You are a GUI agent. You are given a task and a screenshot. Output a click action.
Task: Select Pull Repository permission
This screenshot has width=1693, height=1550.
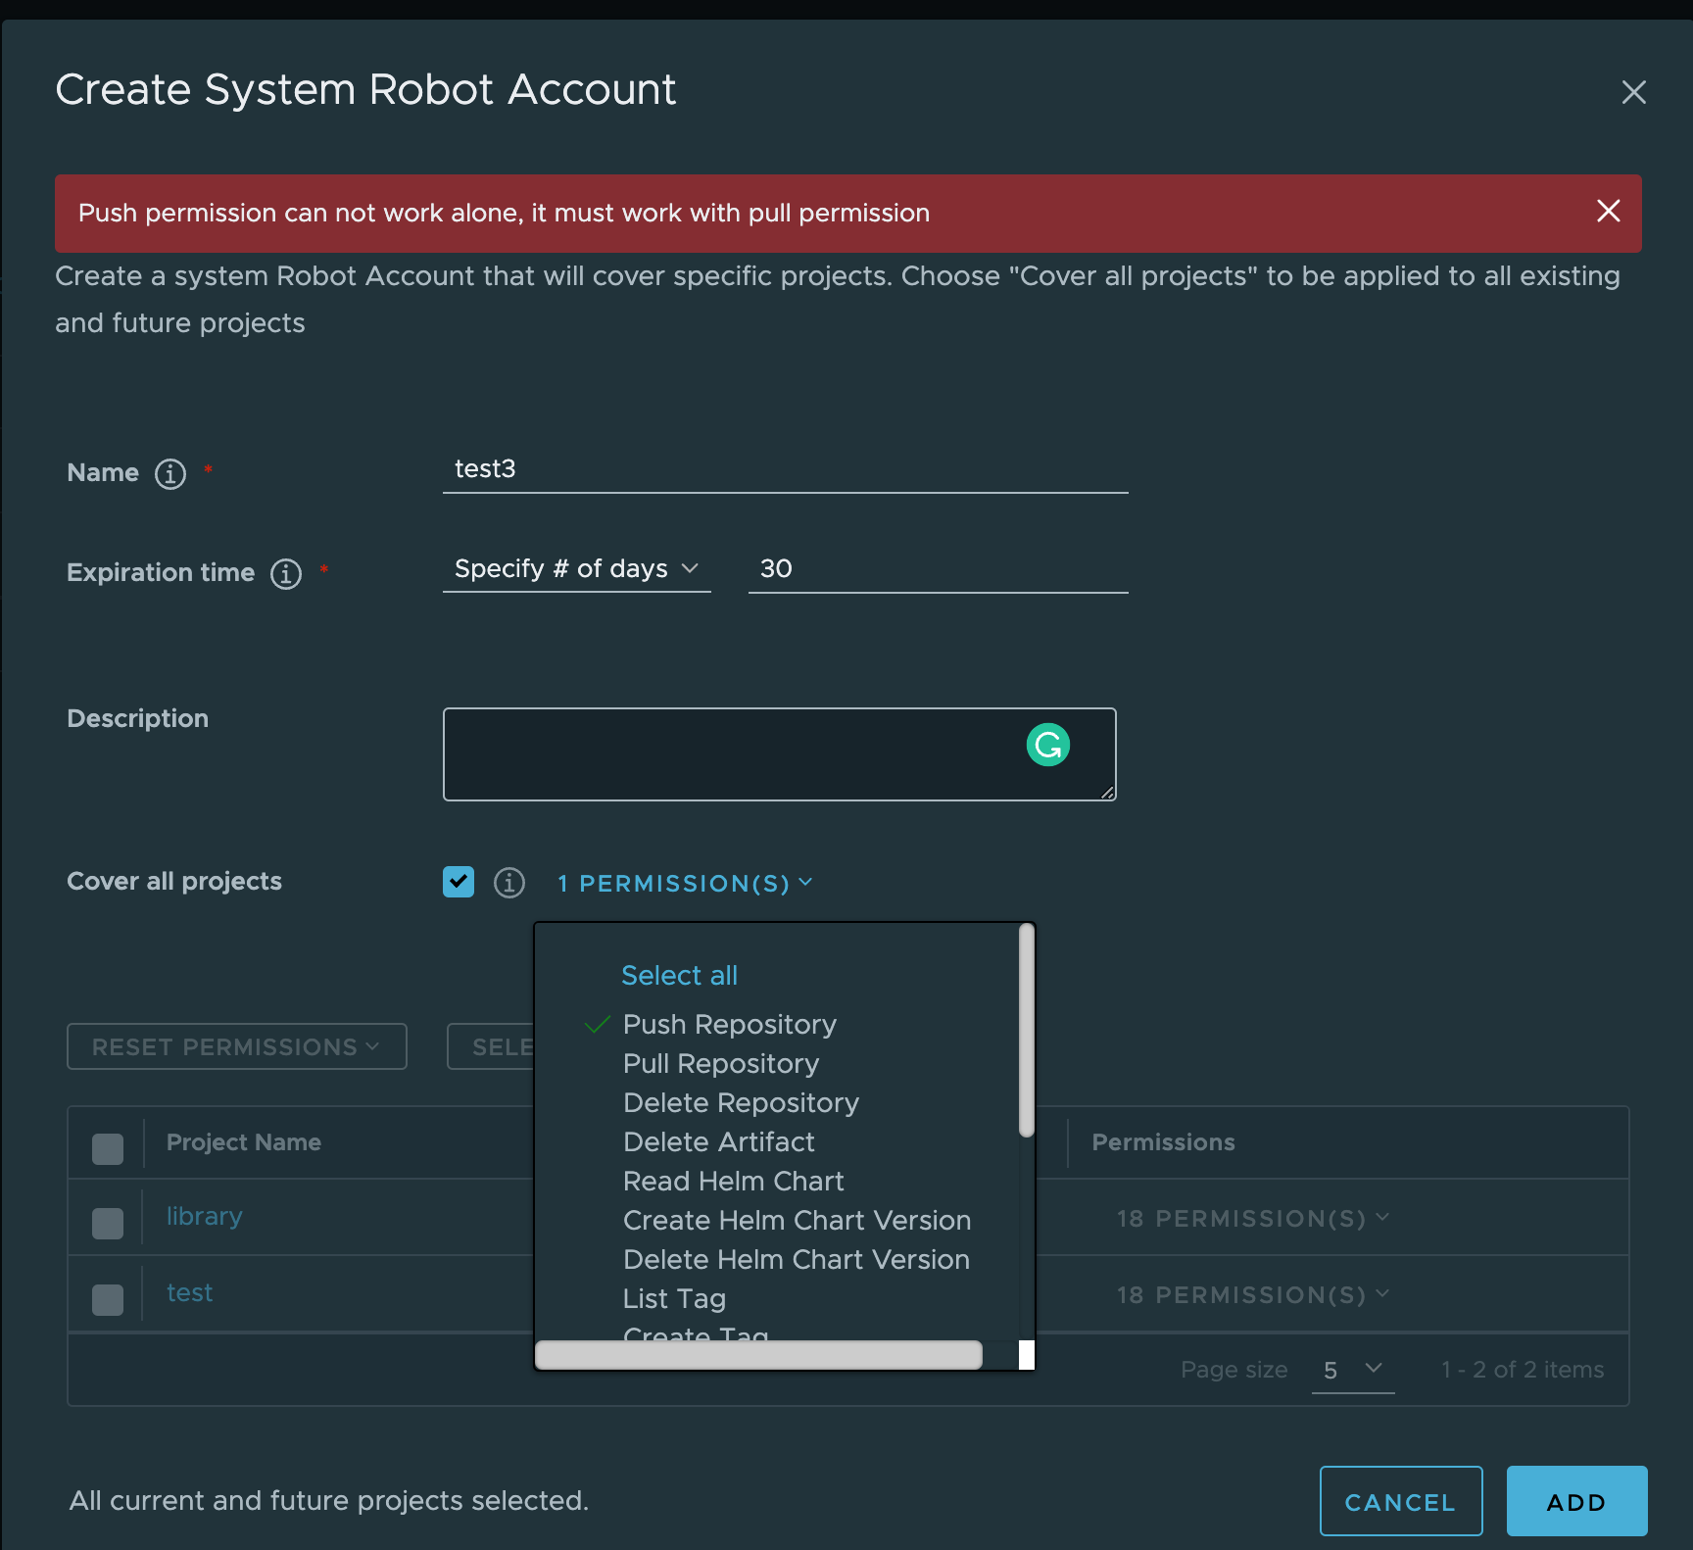tap(721, 1064)
